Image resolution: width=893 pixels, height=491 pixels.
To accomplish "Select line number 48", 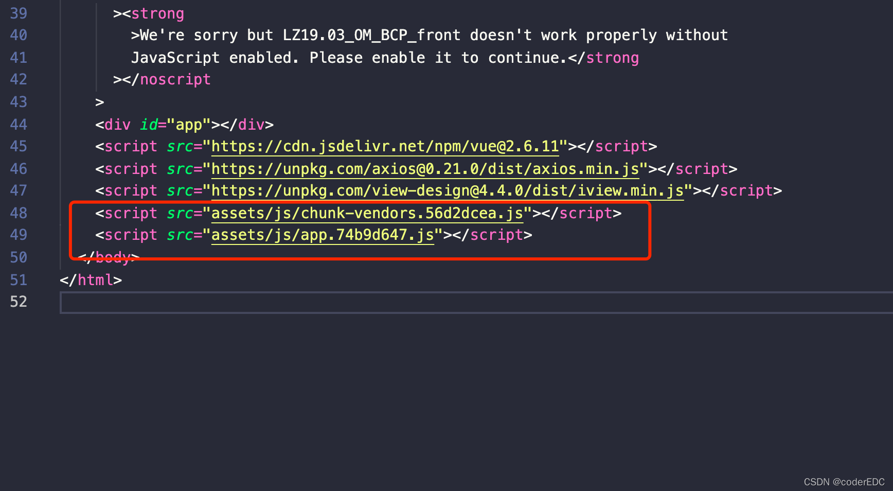I will (19, 213).
